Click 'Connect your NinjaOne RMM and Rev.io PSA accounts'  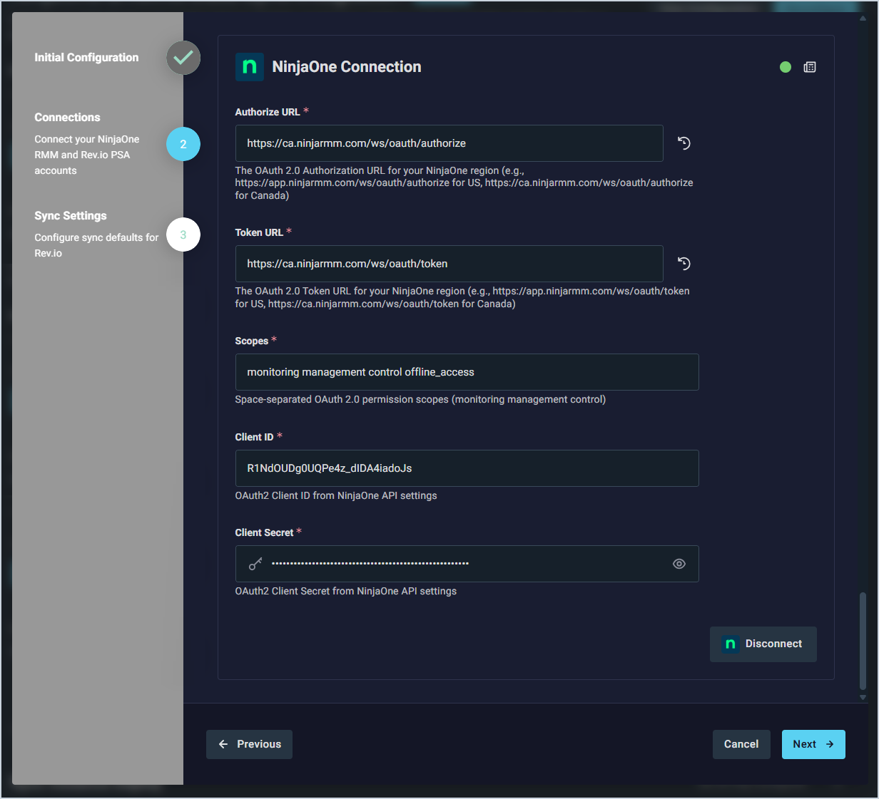tap(87, 155)
